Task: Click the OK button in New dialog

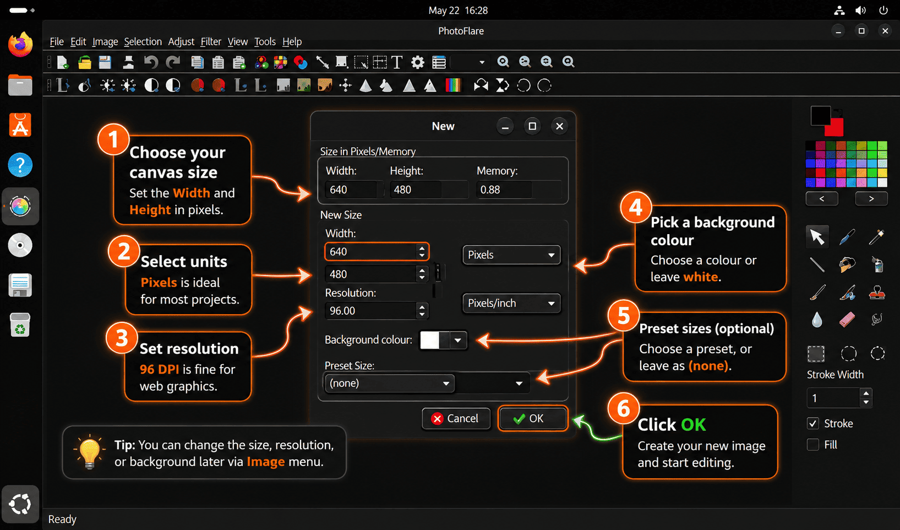Action: 532,419
